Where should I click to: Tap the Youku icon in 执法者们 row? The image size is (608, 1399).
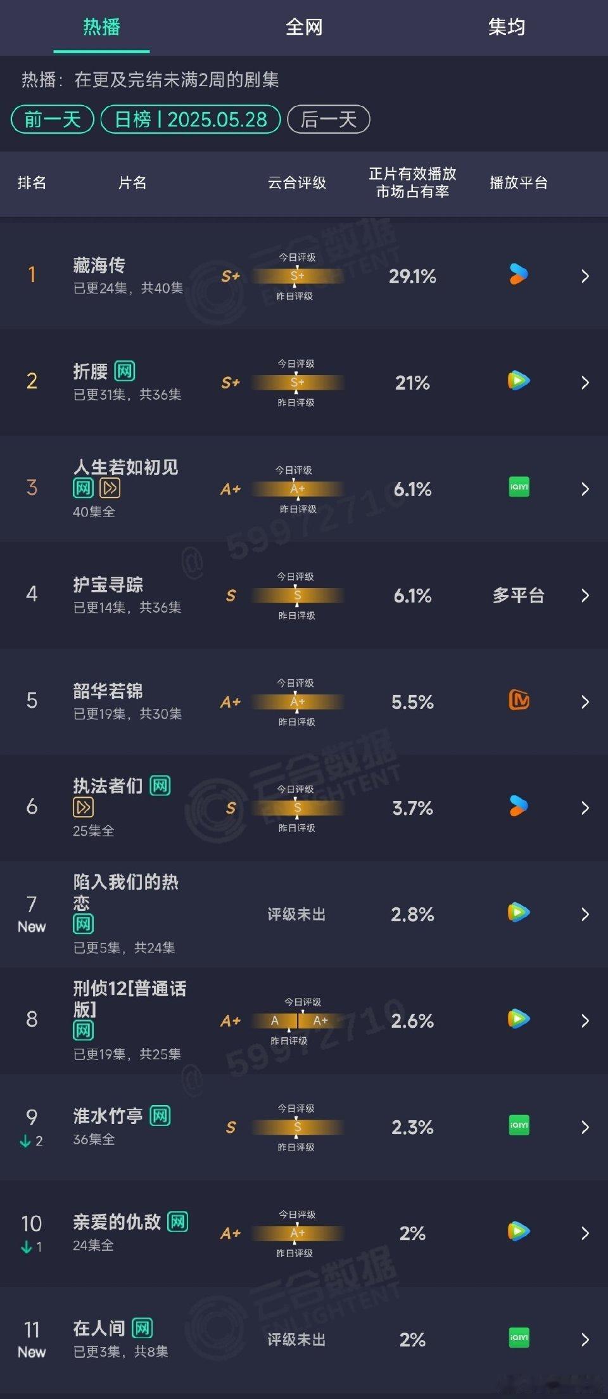pos(519,806)
